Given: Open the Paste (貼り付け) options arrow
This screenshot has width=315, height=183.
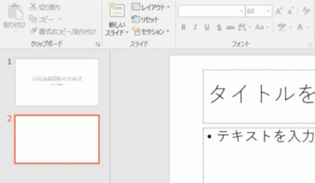Looking at the screenshot, I should [x=16, y=32].
